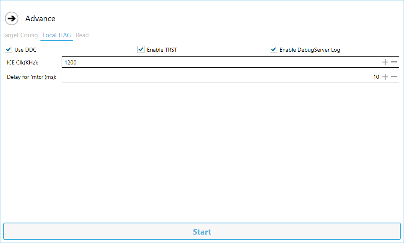Click the Enable TRST label text
404x243 pixels.
pos(162,50)
